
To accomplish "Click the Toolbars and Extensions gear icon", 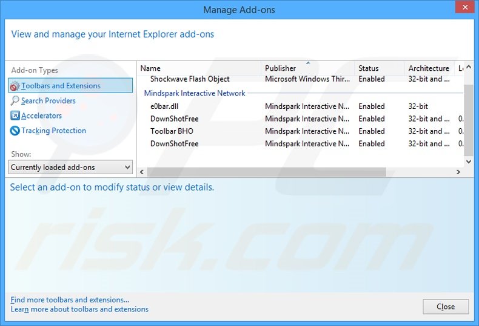I will coord(15,86).
